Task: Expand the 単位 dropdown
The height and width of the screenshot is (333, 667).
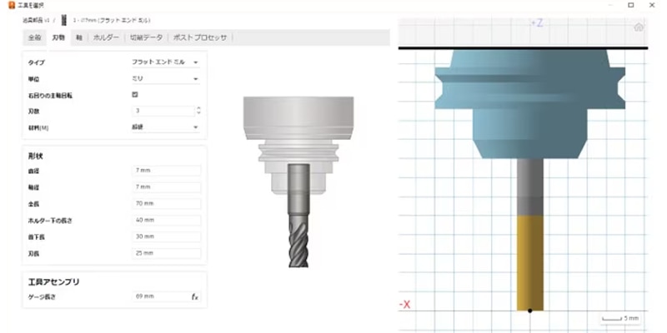Action: (x=164, y=78)
